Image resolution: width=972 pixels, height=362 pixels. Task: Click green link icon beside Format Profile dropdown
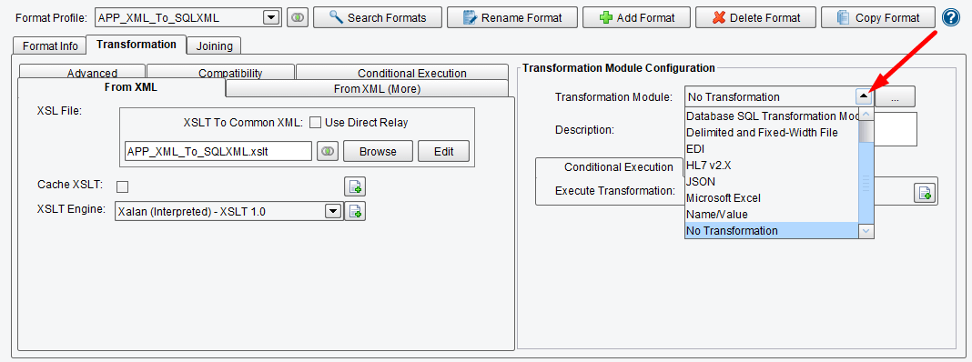click(x=298, y=18)
